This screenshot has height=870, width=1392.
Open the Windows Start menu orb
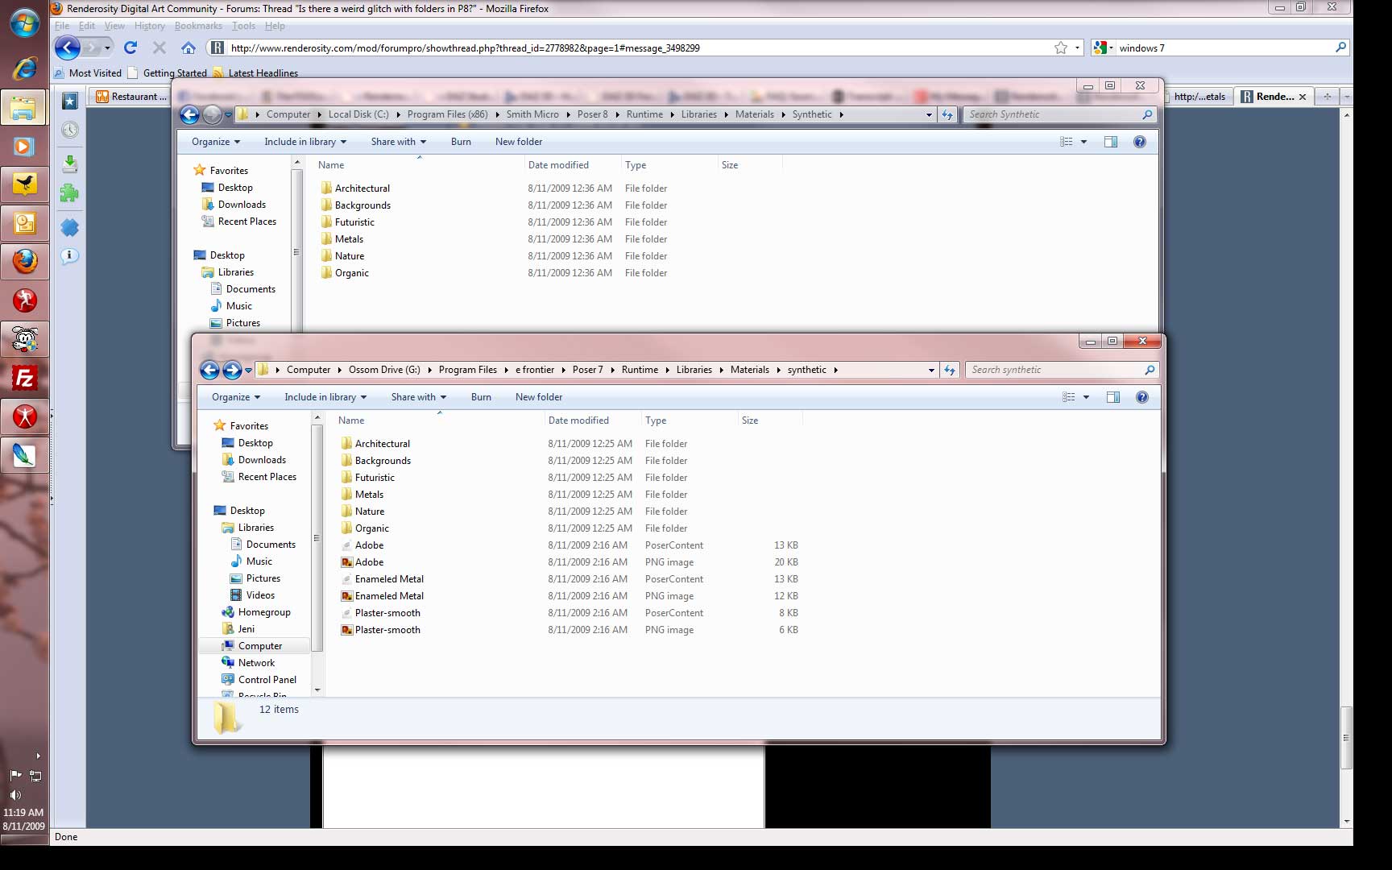point(24,23)
